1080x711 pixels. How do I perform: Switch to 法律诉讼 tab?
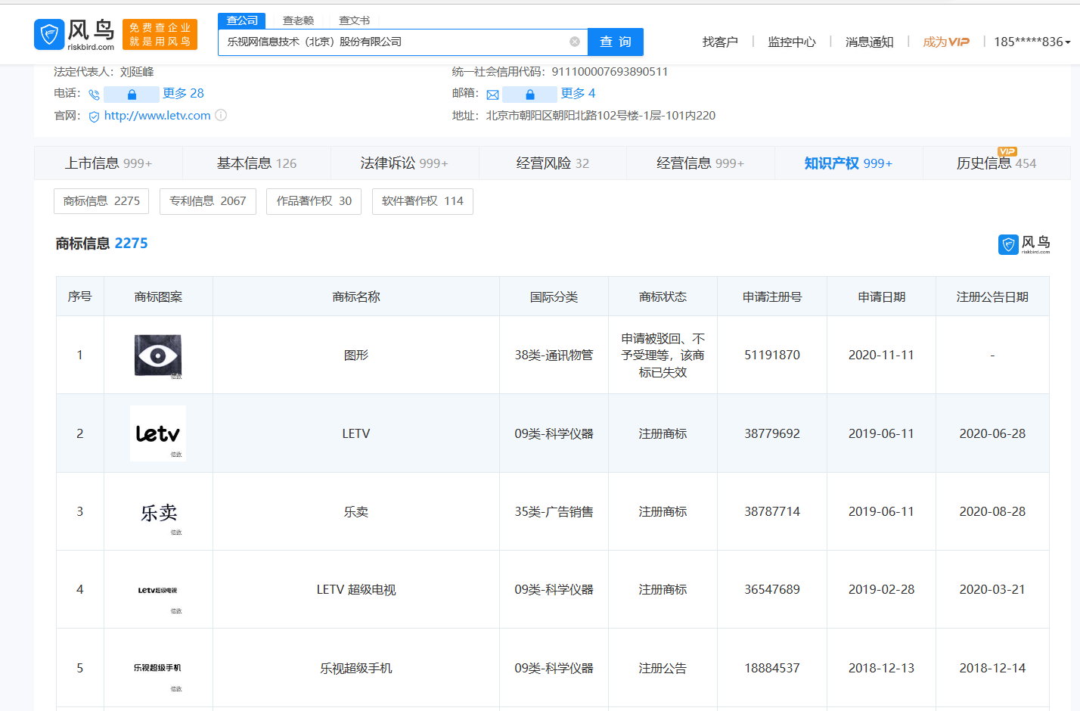coord(404,163)
